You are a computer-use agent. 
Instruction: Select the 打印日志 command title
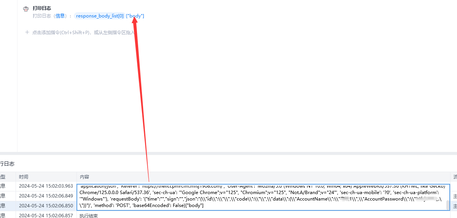coord(42,8)
